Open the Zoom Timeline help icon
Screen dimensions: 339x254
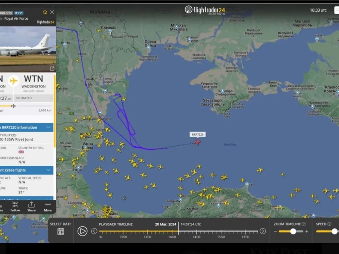click(x=304, y=224)
